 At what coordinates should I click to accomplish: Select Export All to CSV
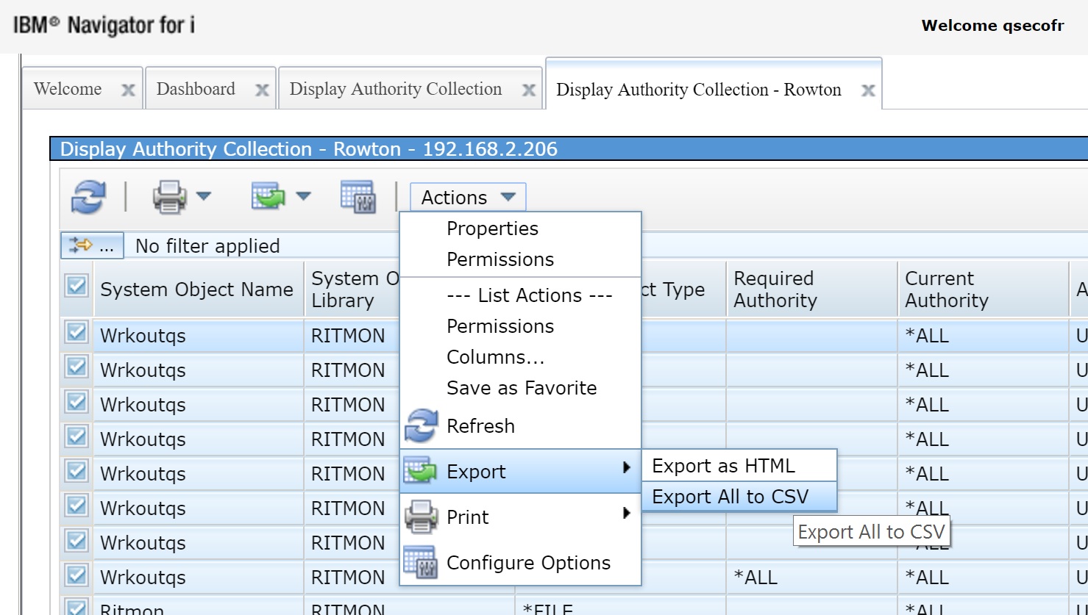[730, 497]
